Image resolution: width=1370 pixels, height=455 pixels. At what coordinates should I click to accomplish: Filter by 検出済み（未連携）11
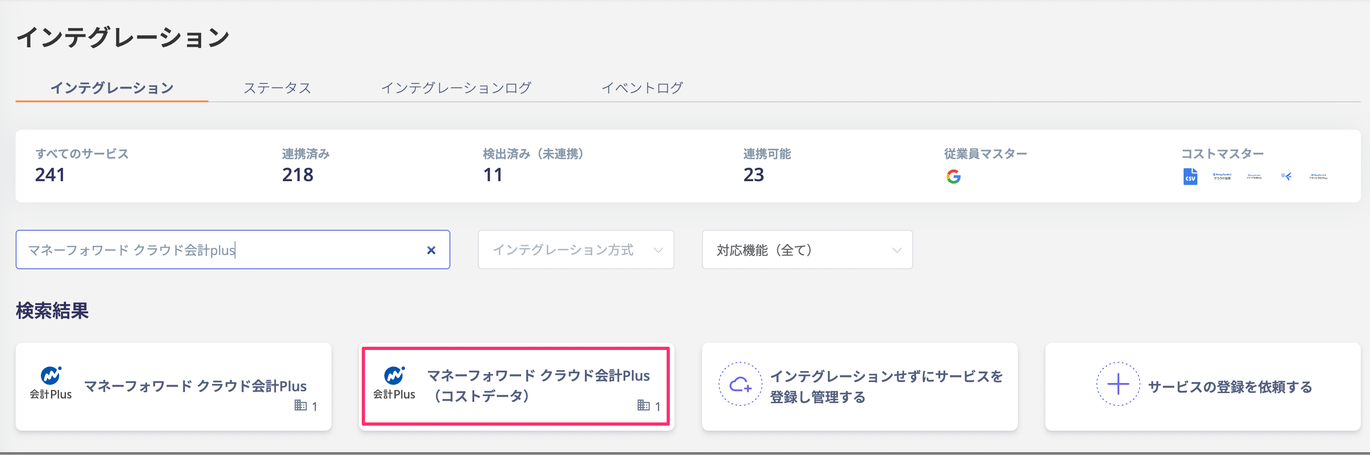point(533,165)
